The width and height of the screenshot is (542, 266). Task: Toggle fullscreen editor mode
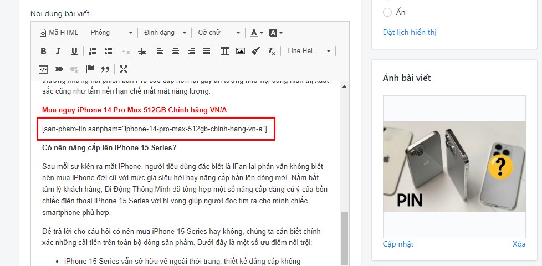pos(124,69)
